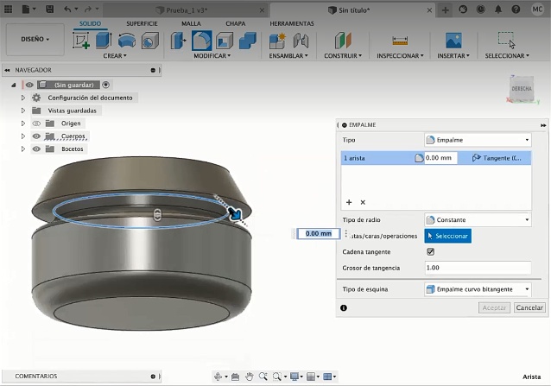Click the Grosor de tangencia input field
Image resolution: width=551 pixels, height=386 pixels.
[x=477, y=268]
